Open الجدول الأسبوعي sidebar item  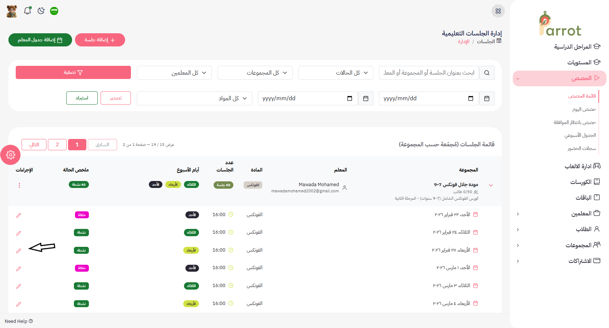tap(580, 135)
